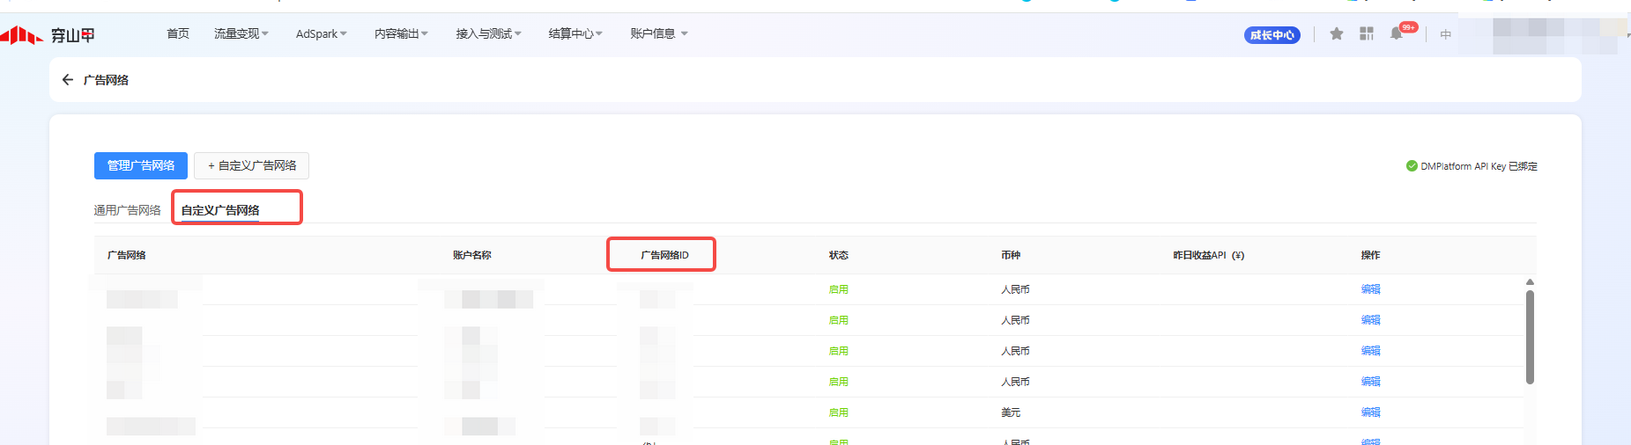Expand the 流量变现 dropdown menu

click(x=241, y=33)
